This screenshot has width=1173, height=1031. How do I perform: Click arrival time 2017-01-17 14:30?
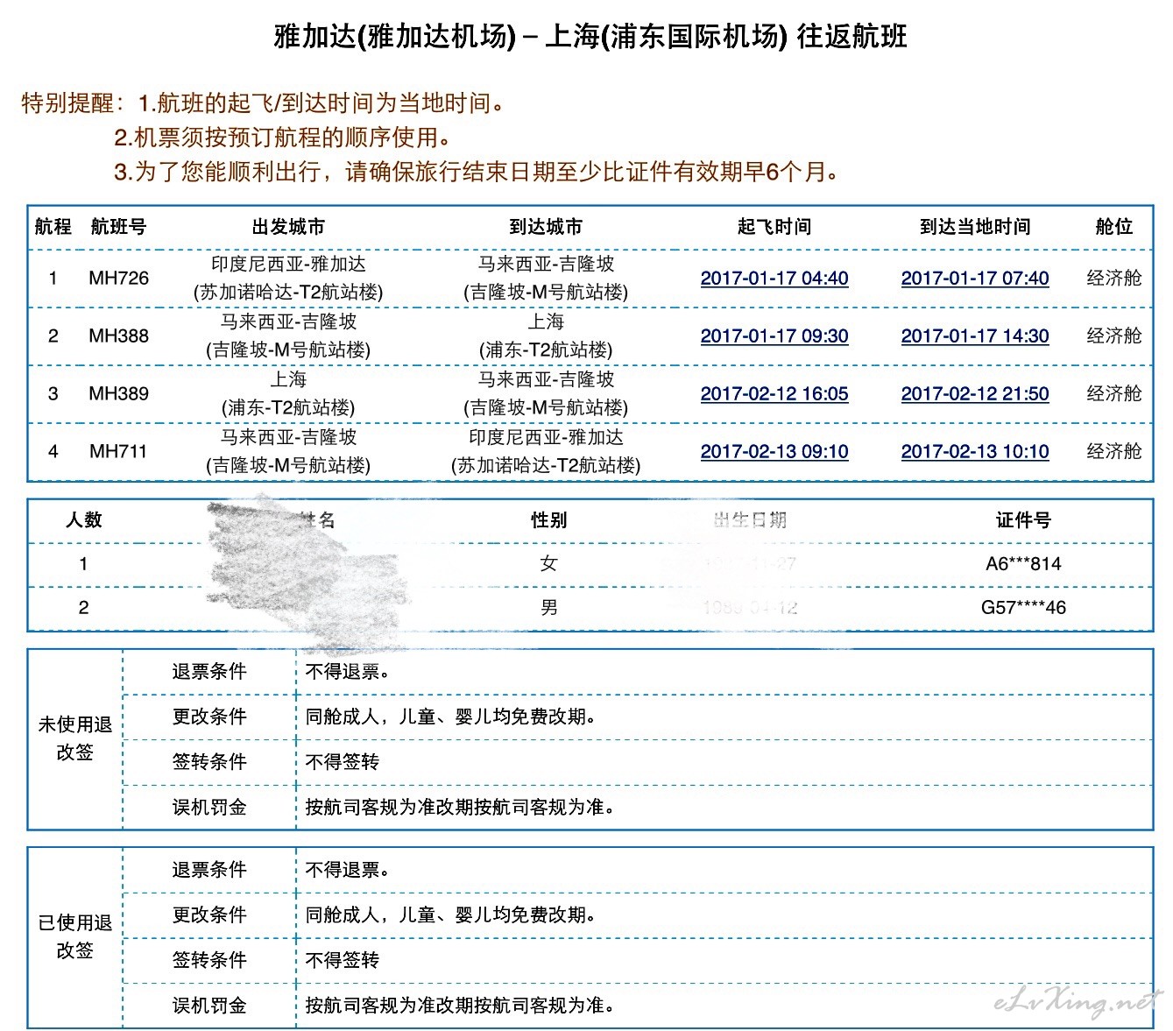tap(975, 336)
